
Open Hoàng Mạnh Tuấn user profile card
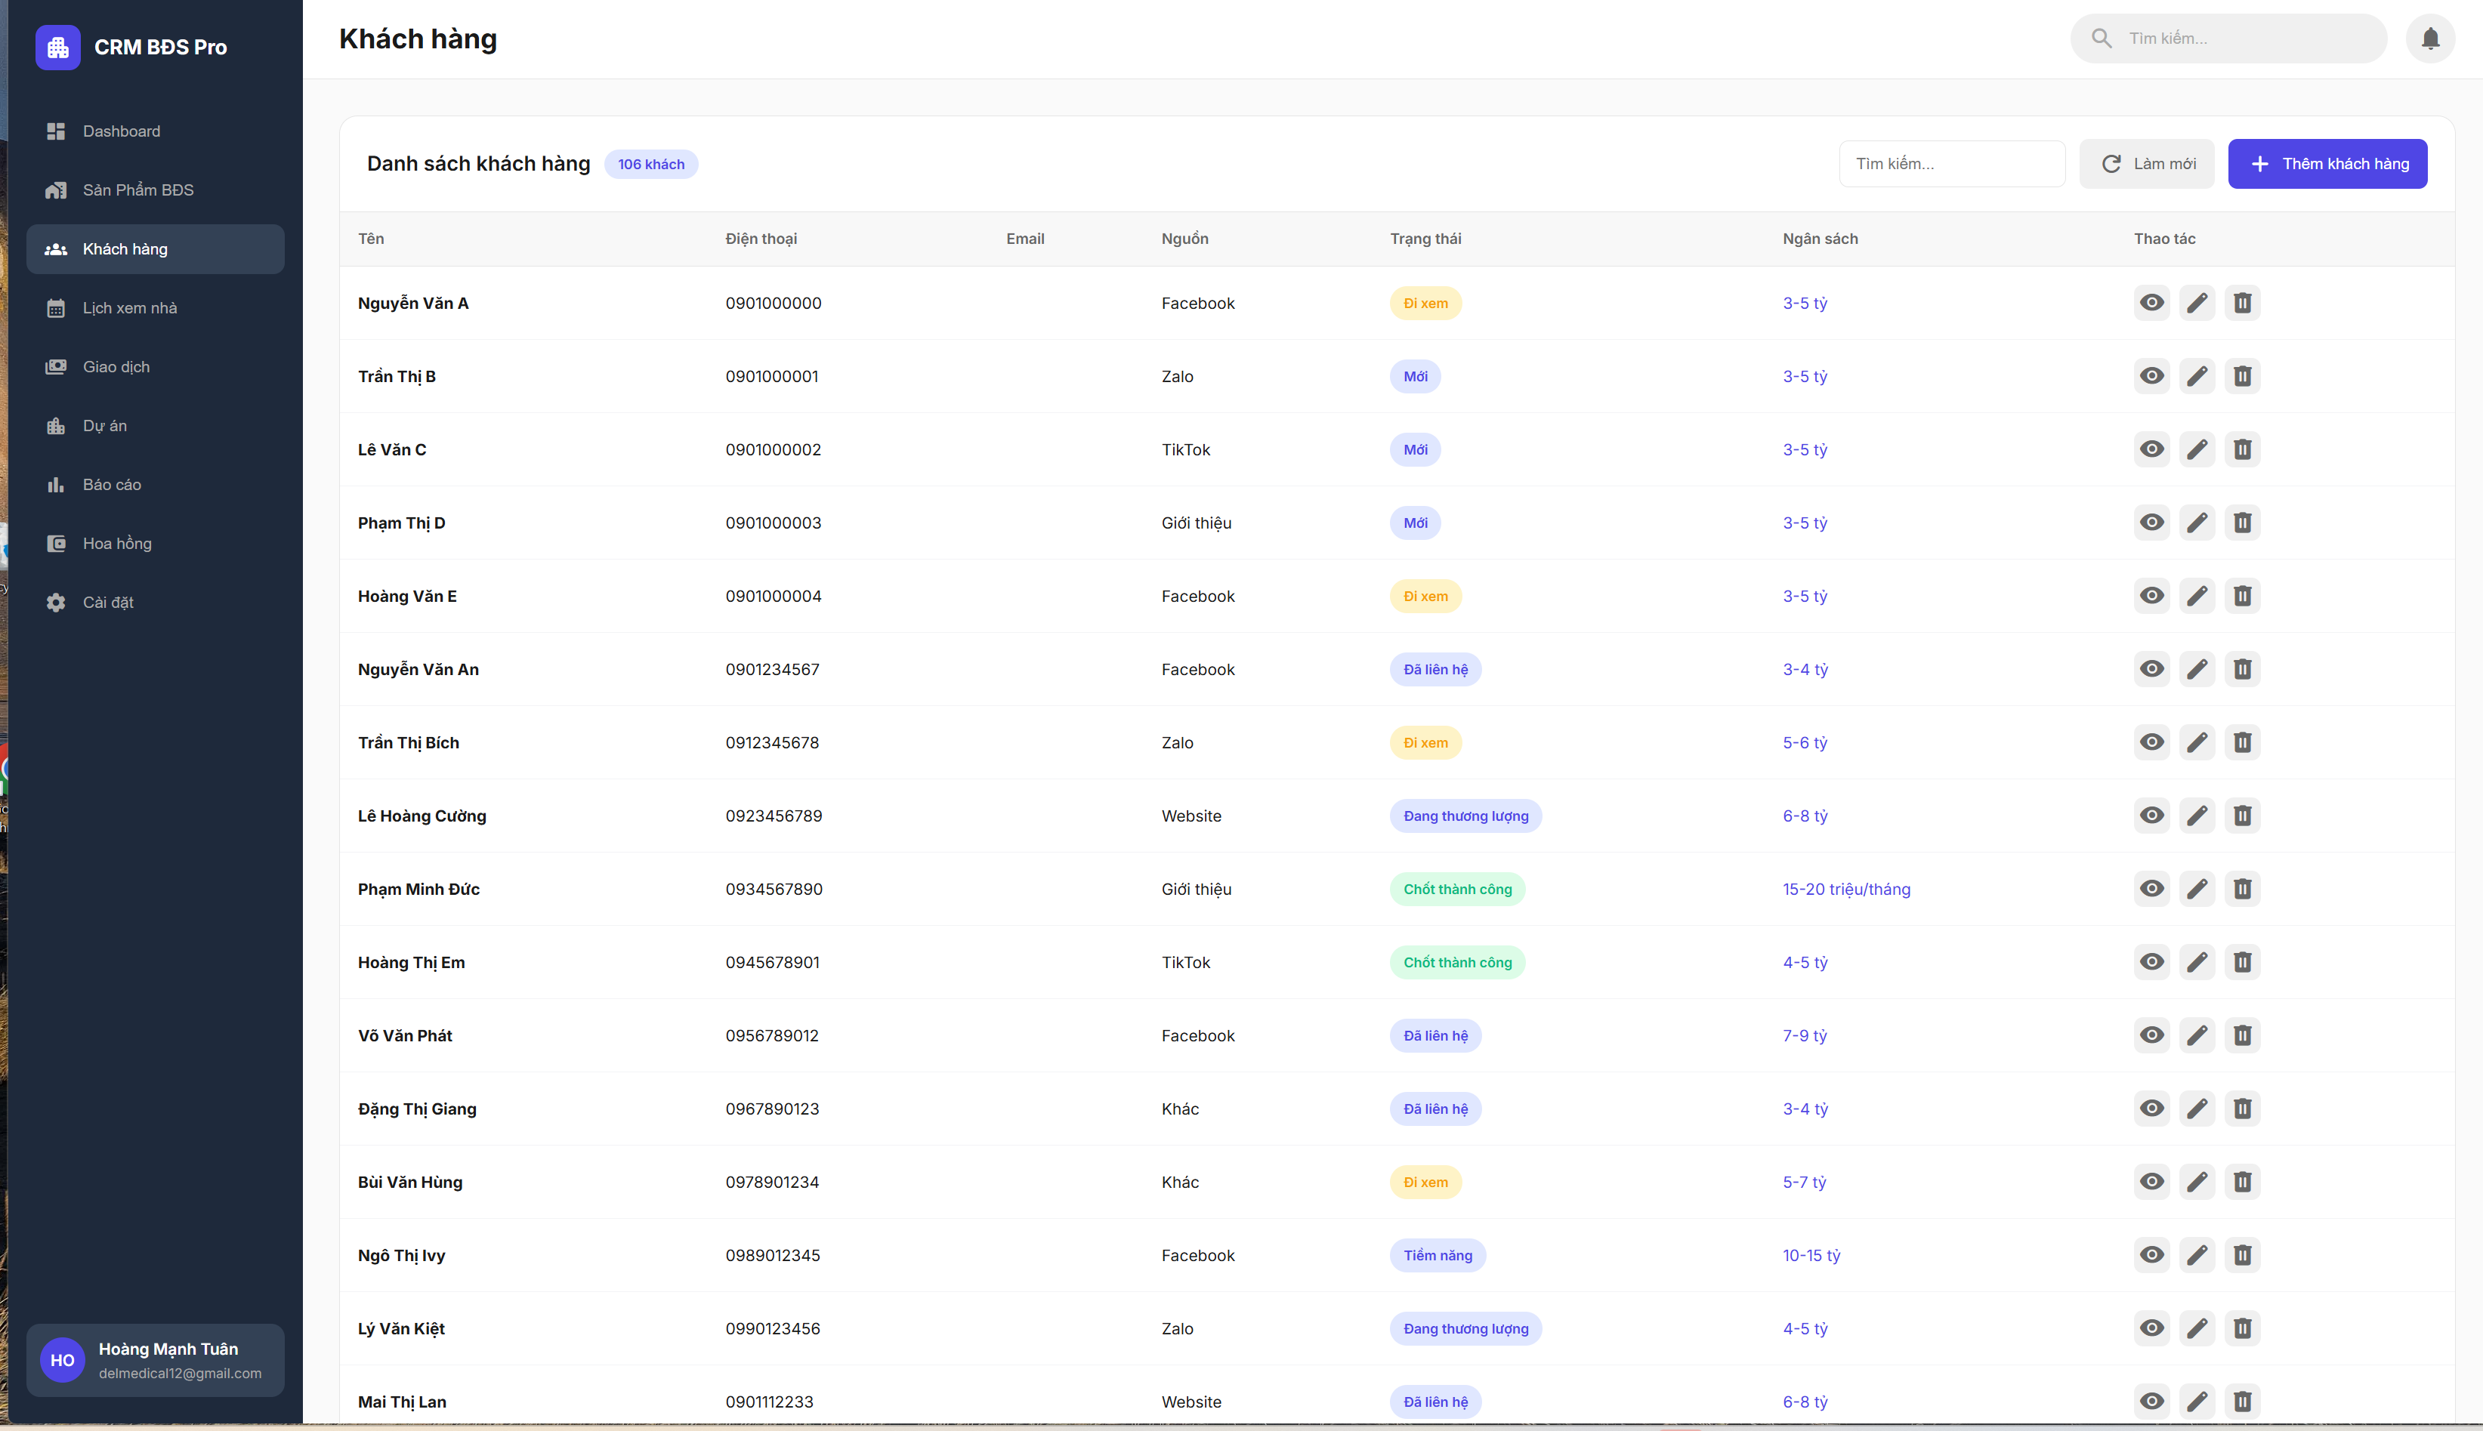156,1360
